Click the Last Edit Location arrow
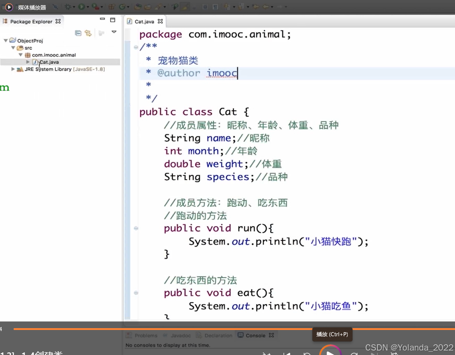Image resolution: width=455 pixels, height=355 pixels. (255, 7)
